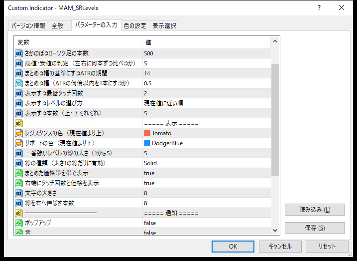357x261 pixels.
Task: Click the 値 column header
Action: [x=207, y=42]
